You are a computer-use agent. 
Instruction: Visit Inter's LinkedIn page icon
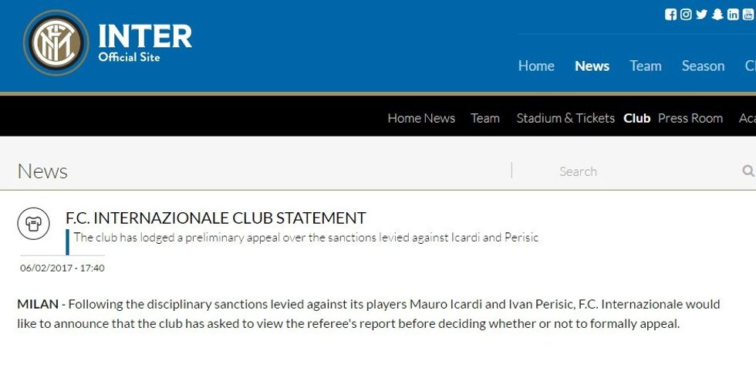pyautogui.click(x=733, y=15)
